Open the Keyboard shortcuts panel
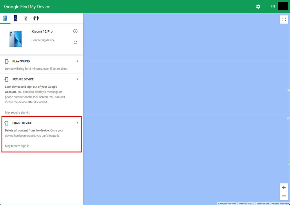This screenshot has height=205, width=290. (227, 203)
